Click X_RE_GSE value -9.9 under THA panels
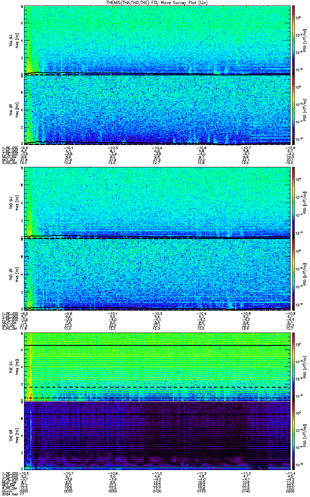310x497 pixels. click(24, 148)
